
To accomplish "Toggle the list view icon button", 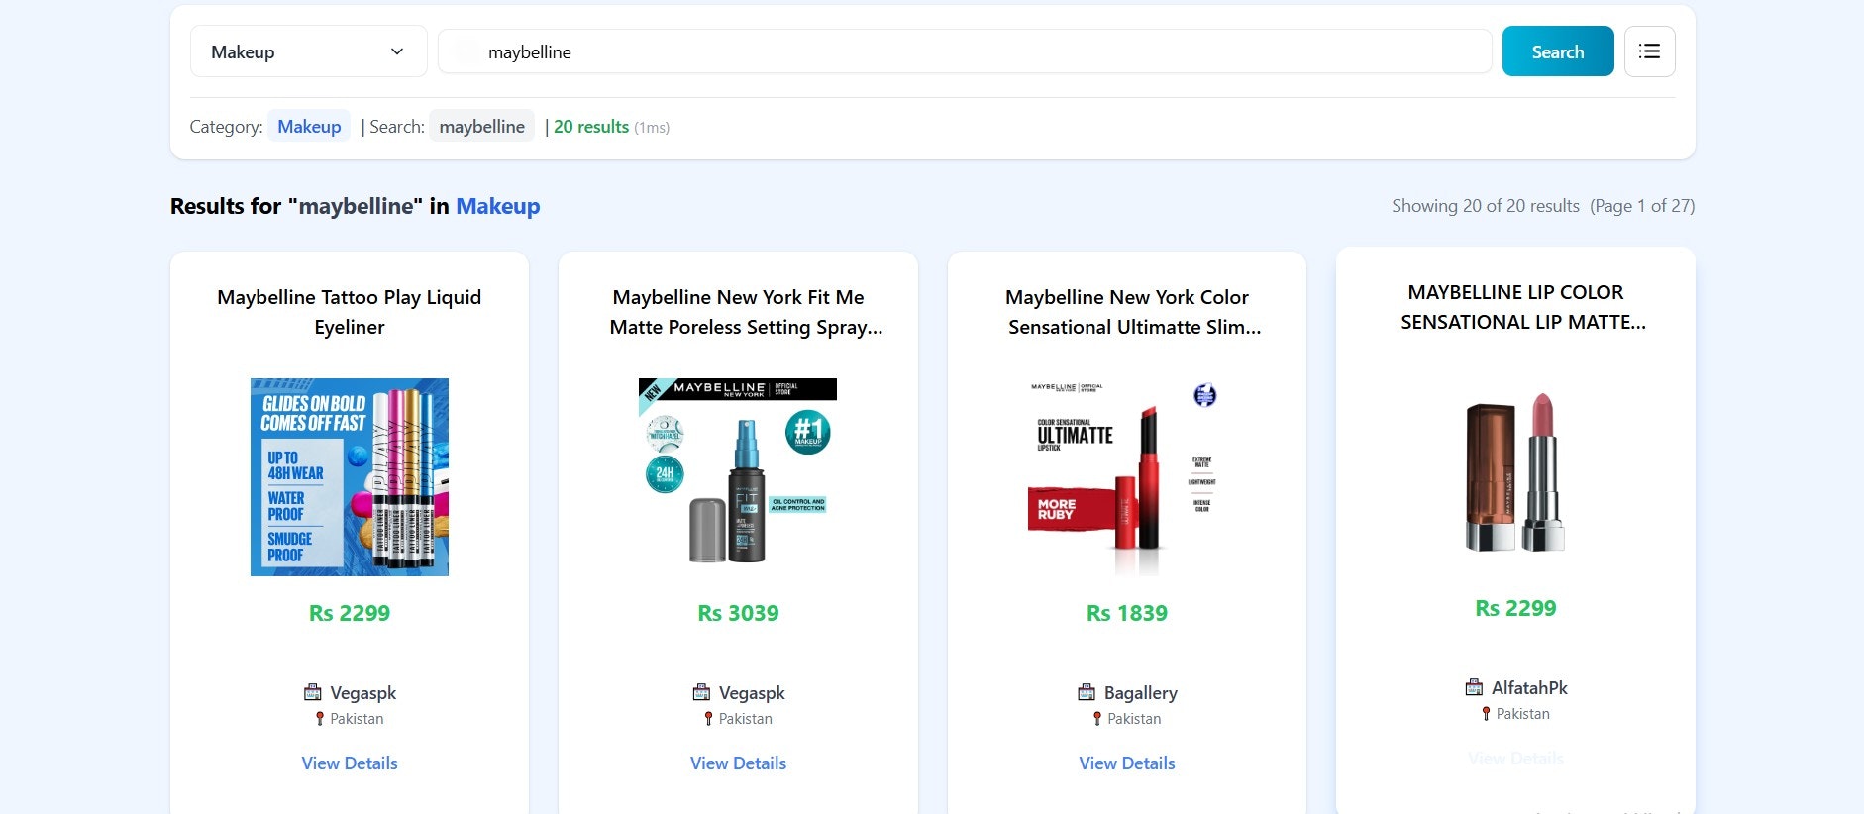I will point(1649,51).
